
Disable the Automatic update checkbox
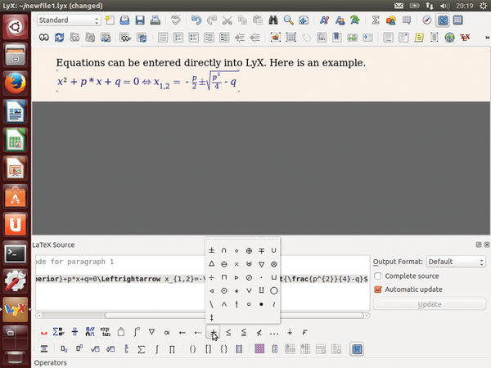(x=378, y=289)
